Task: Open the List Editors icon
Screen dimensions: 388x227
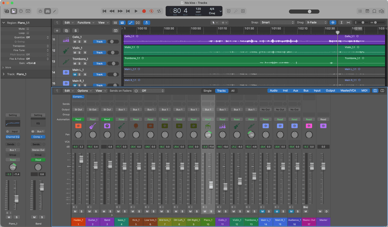Action: [x=360, y=11]
